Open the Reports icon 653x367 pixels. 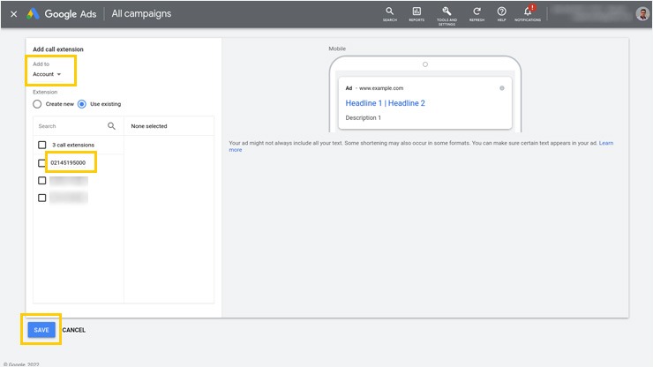coord(417,12)
